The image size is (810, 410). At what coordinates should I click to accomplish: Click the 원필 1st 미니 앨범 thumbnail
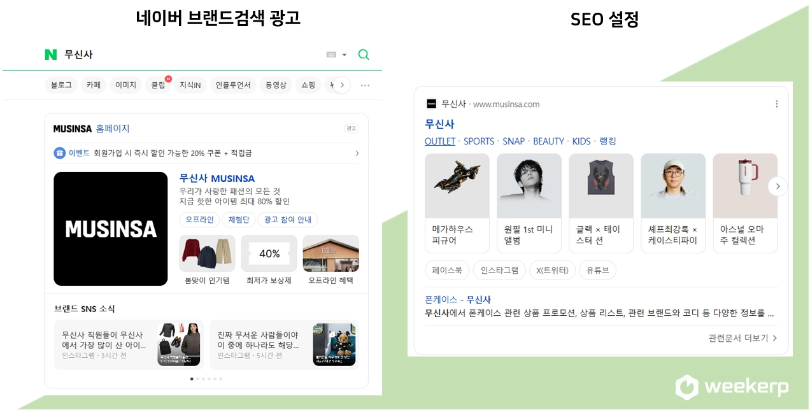point(529,185)
